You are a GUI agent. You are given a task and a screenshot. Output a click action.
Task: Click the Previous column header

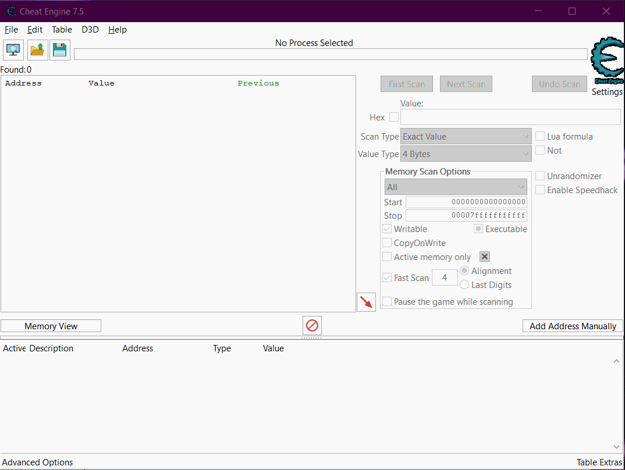click(258, 83)
